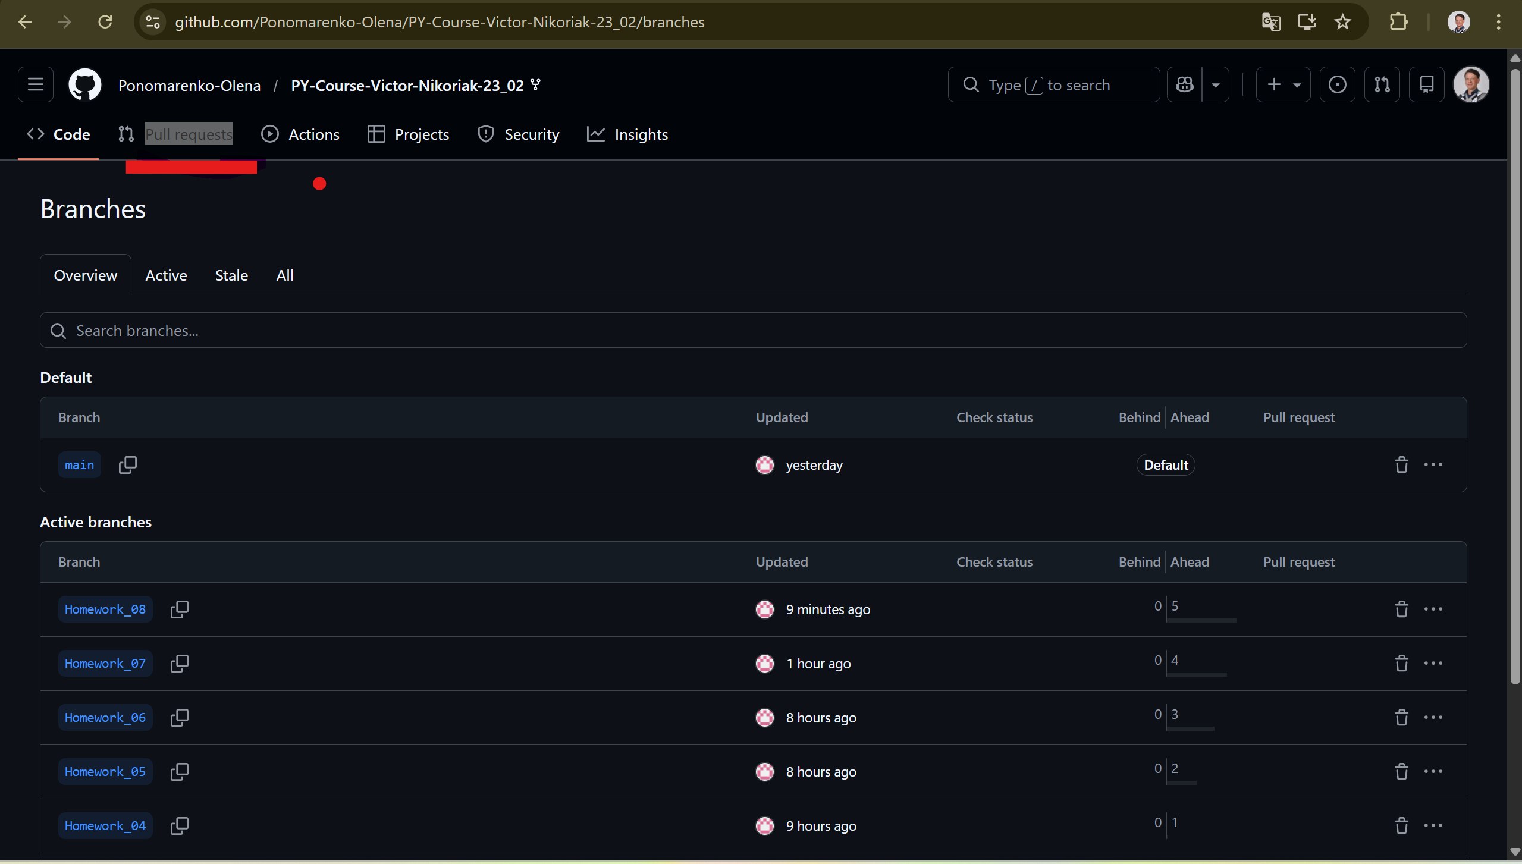Switch to the All branches tab

285,275
